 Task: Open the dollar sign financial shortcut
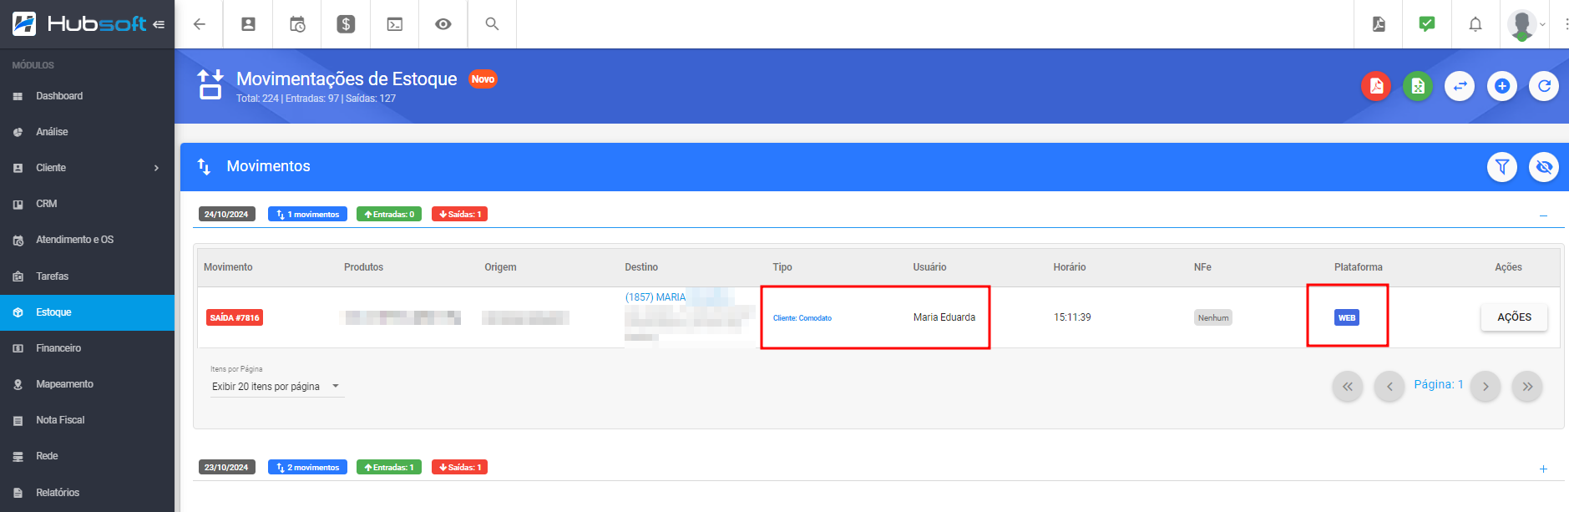coord(346,24)
